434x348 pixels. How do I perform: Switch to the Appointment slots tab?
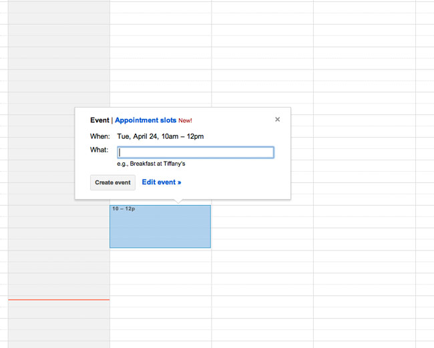[146, 120]
